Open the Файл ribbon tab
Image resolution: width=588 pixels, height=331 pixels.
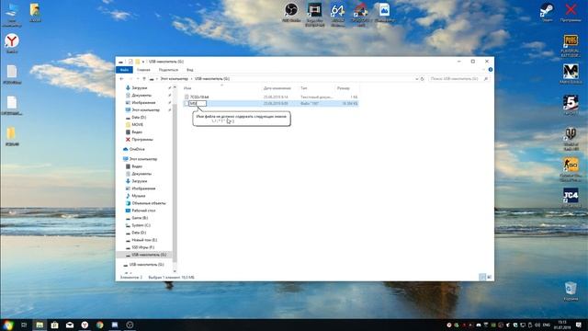pos(124,70)
